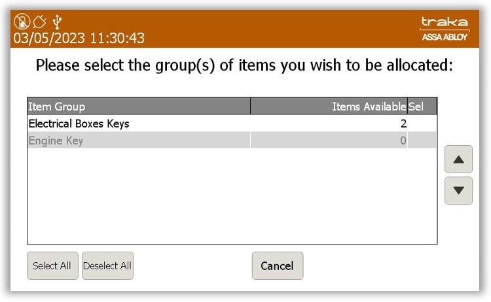Click available count 0 for Engine Key
The height and width of the screenshot is (302, 491).
[403, 141]
